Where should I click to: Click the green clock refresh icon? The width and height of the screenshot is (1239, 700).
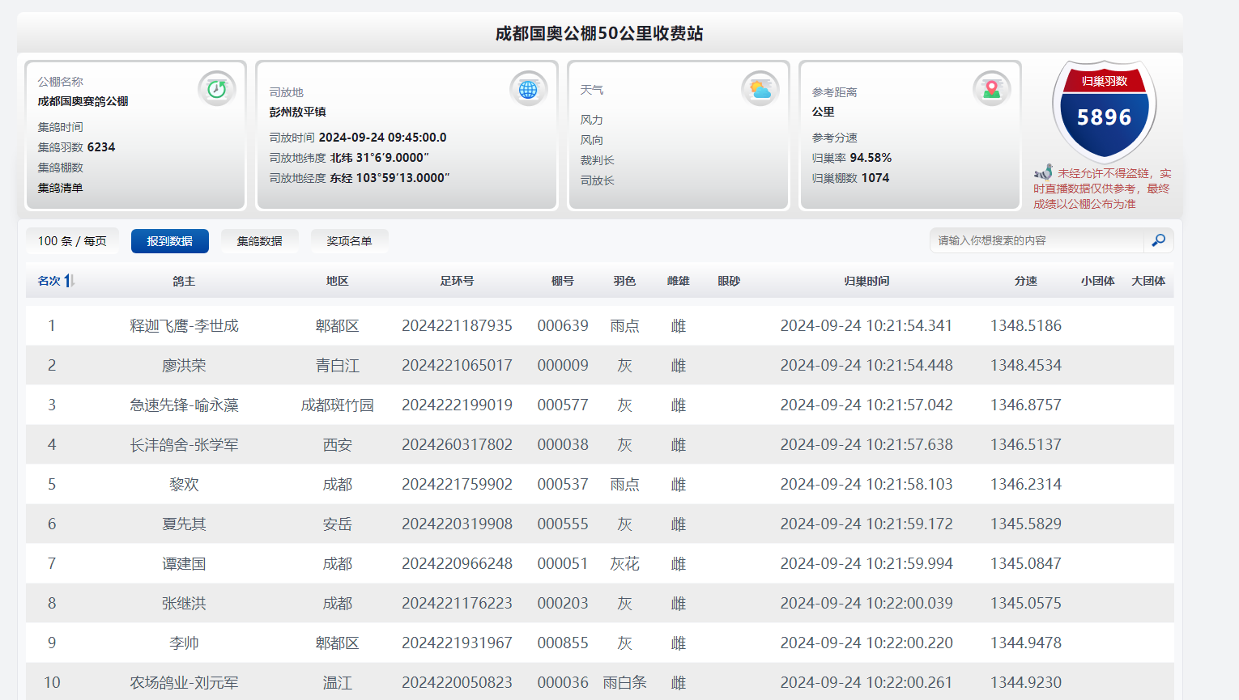(216, 89)
